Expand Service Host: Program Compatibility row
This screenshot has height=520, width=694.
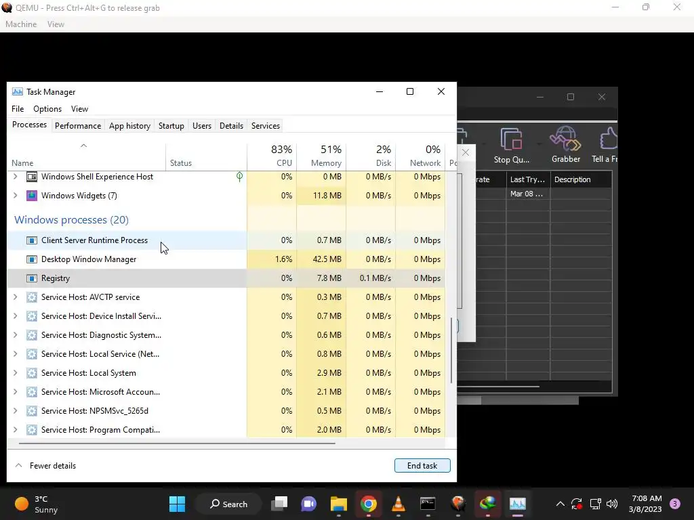pyautogui.click(x=16, y=430)
